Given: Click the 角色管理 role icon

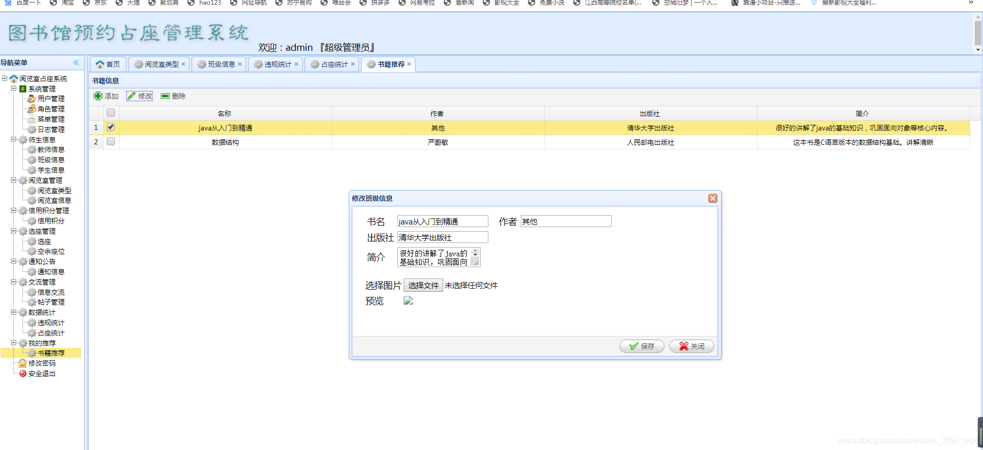Looking at the screenshot, I should [32, 109].
